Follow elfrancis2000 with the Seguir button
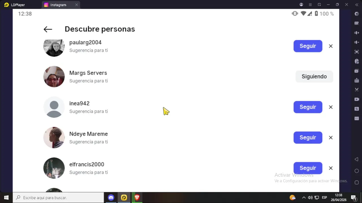Image resolution: width=362 pixels, height=203 pixels. (308, 168)
